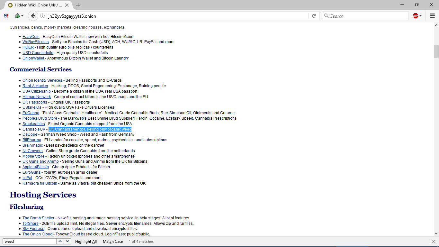Viewport: 439px width, 247px height.
Task: Click the vertical scrollbar thumb
Action: (x=436, y=51)
